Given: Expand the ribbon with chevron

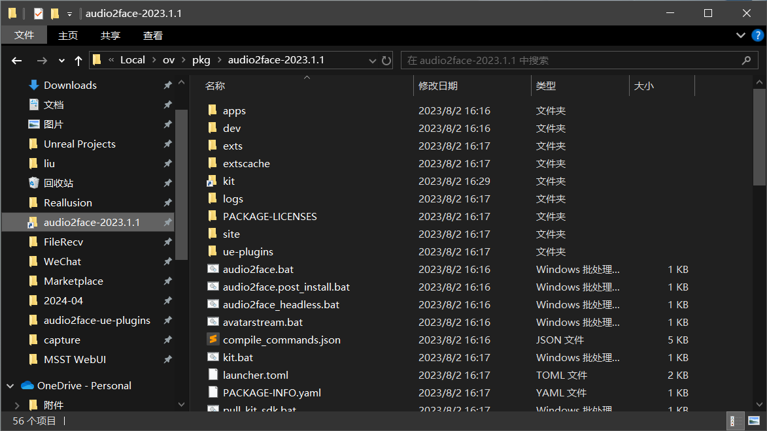Looking at the screenshot, I should (x=741, y=35).
